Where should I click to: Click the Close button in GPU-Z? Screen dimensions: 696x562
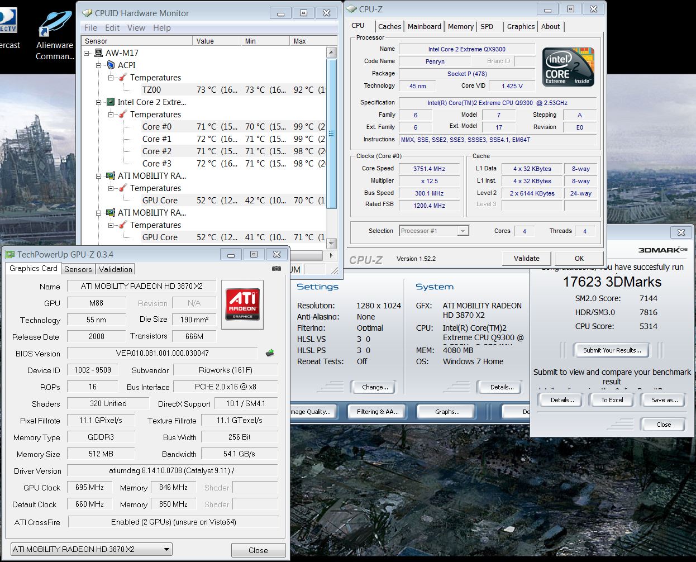[x=258, y=550]
